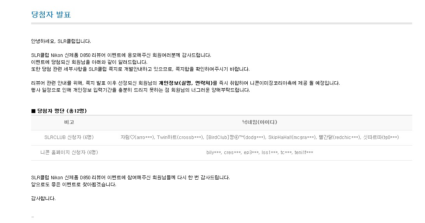Viewport: 425px width, 223px height.
Task: Click the winner name 빨간닭(redchic***)
Action: (x=339, y=137)
